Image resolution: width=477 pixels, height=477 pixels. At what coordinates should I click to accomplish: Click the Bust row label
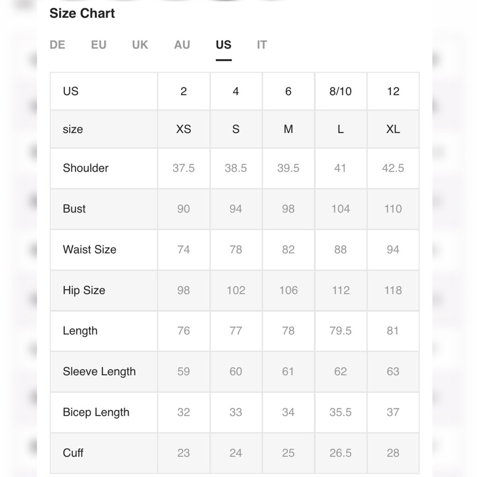click(x=74, y=208)
